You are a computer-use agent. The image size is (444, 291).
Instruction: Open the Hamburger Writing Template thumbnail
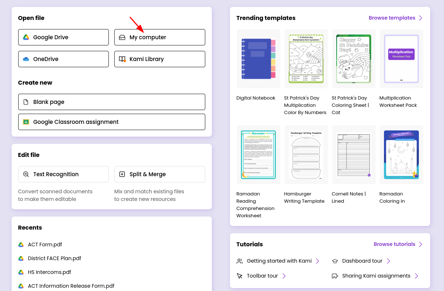pos(306,155)
